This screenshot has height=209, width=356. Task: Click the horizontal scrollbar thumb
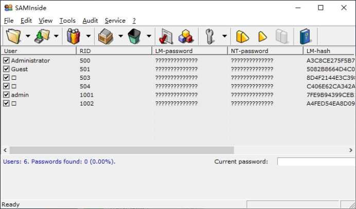pos(122,150)
